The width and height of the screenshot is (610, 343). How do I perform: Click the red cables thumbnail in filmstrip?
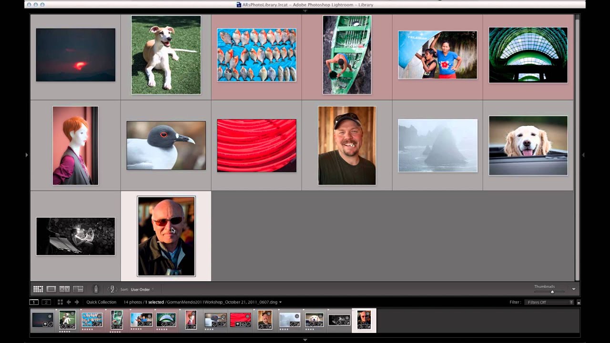click(x=240, y=320)
